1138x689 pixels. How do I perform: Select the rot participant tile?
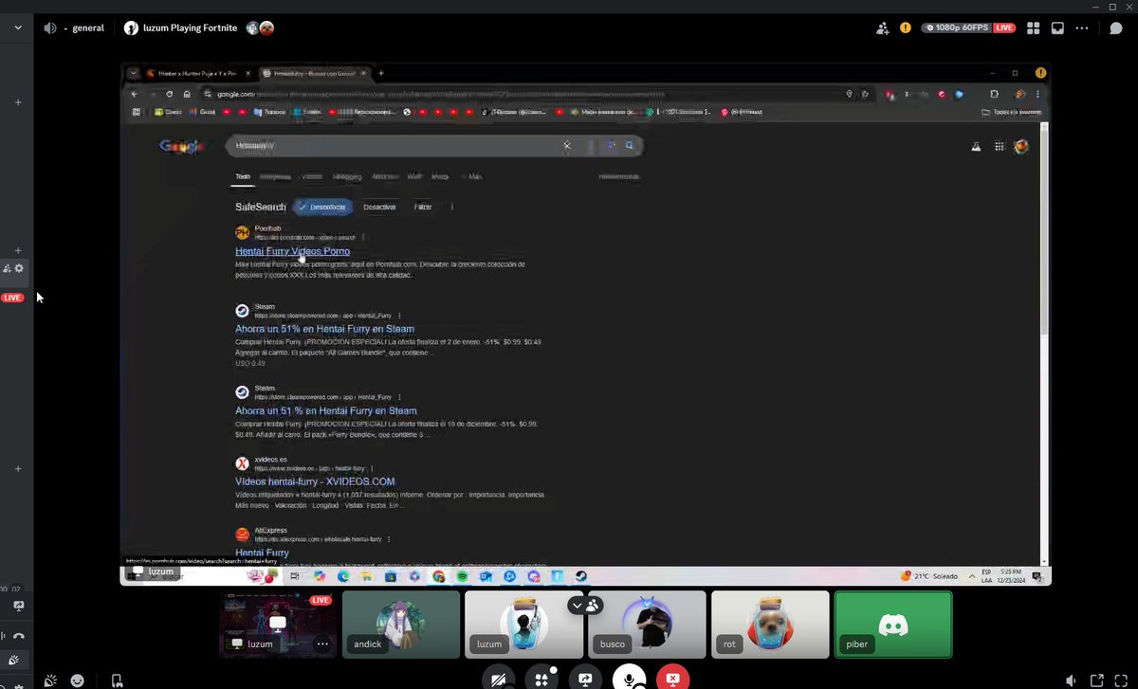pos(770,624)
